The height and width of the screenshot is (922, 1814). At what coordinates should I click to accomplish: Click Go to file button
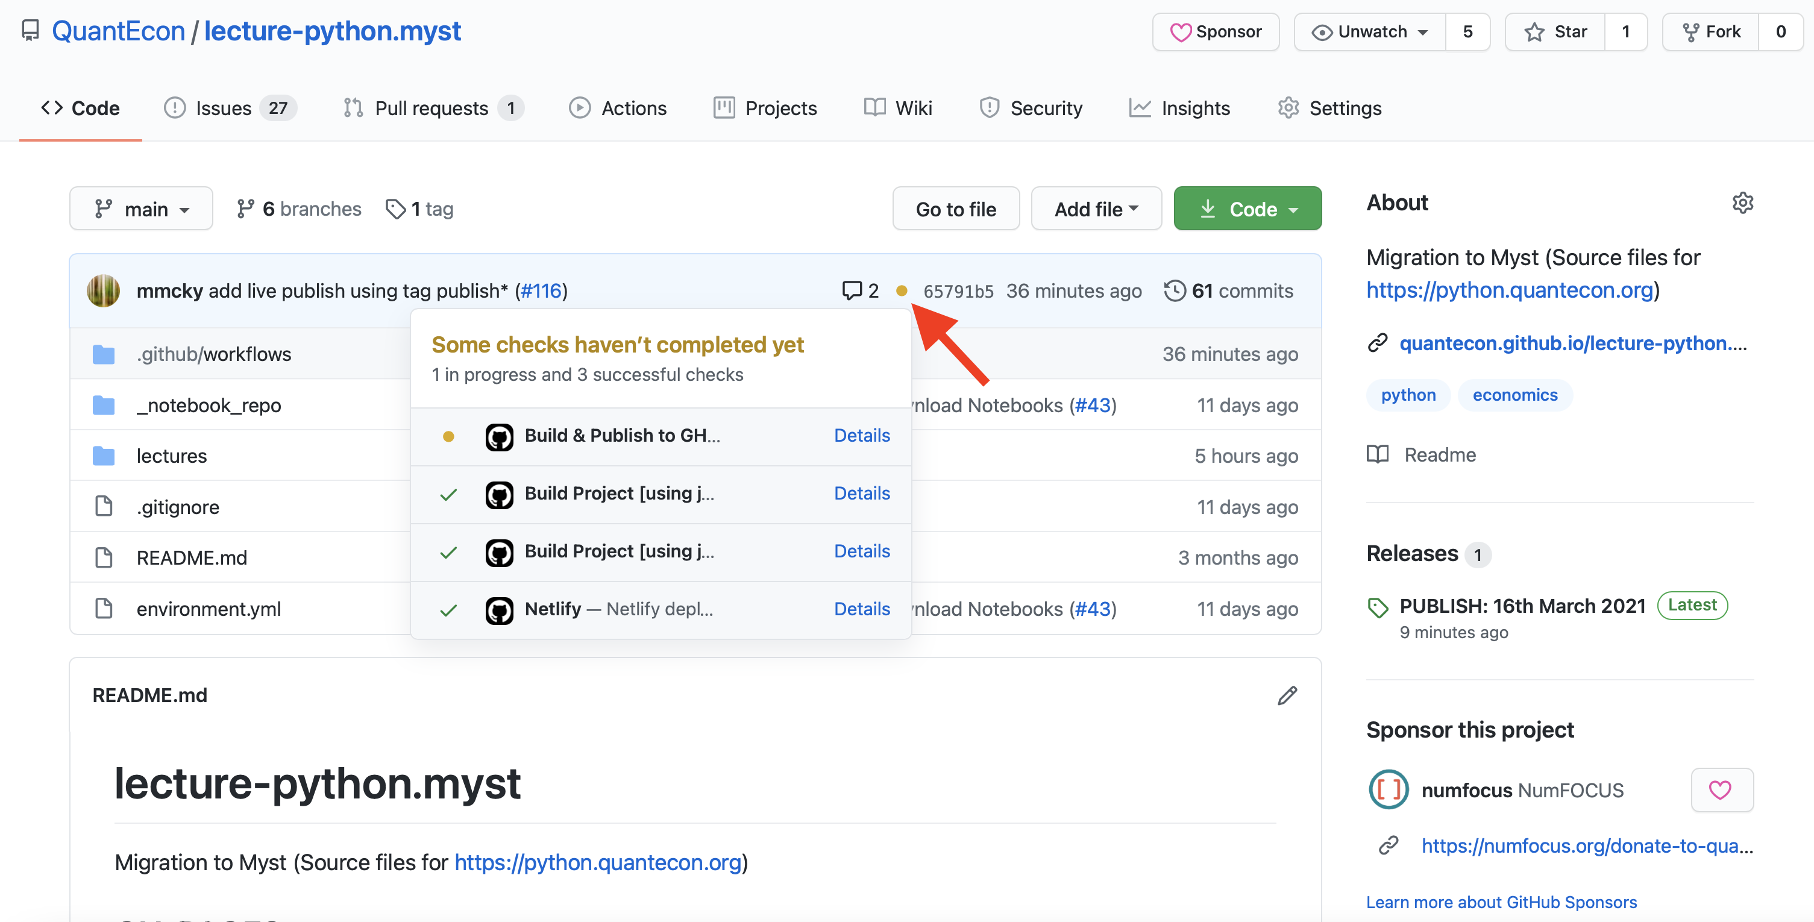click(957, 208)
